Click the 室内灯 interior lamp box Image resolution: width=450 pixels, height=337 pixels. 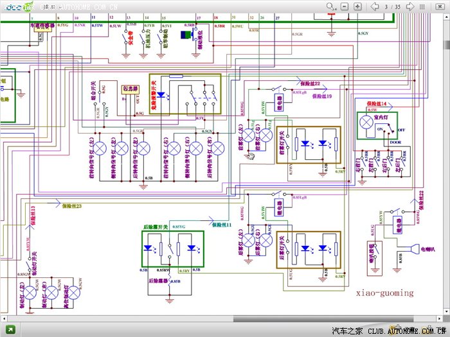tap(377, 125)
